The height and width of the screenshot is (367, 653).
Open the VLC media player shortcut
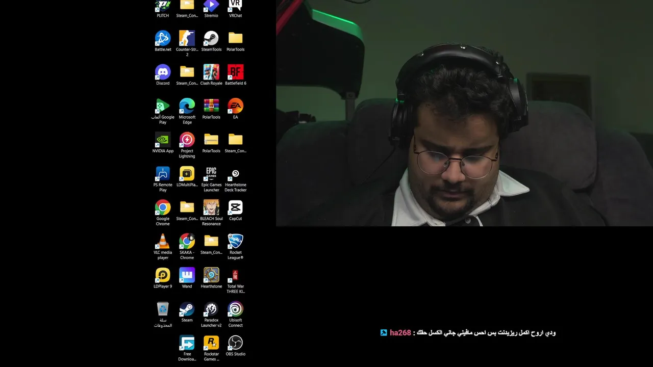[163, 246]
